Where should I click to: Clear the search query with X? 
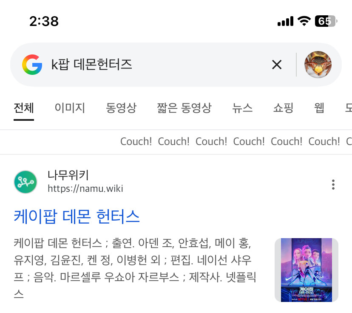point(277,65)
